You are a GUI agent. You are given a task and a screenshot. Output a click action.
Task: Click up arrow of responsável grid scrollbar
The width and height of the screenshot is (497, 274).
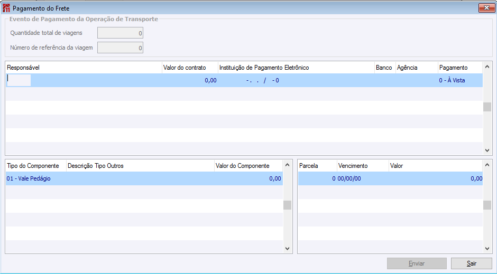pos(487,67)
